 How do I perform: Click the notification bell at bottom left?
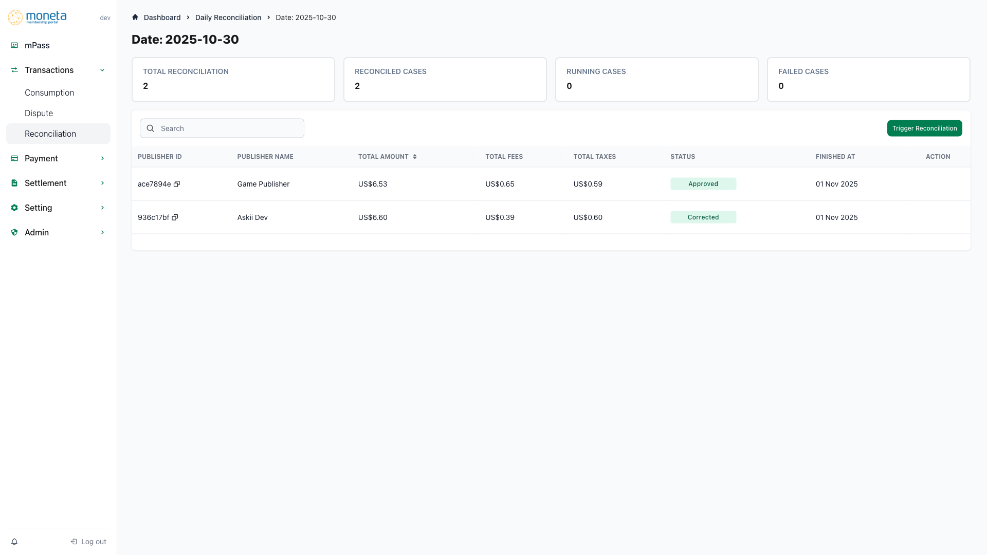click(x=14, y=541)
